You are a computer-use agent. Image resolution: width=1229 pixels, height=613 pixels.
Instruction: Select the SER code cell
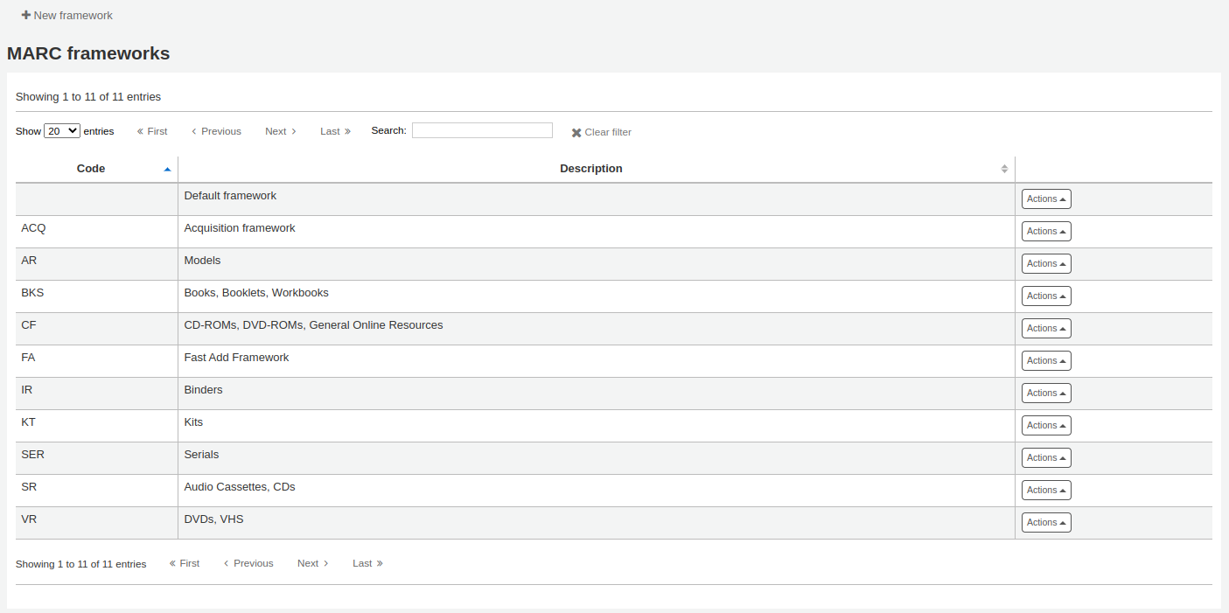click(96, 458)
